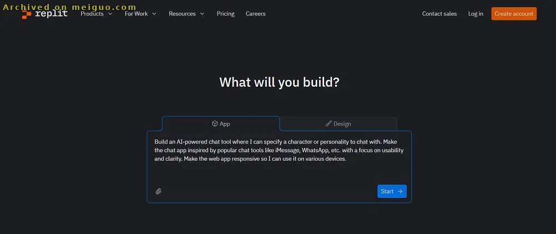556x234 pixels.
Task: Expand the Resources dropdown chevron
Action: click(202, 14)
